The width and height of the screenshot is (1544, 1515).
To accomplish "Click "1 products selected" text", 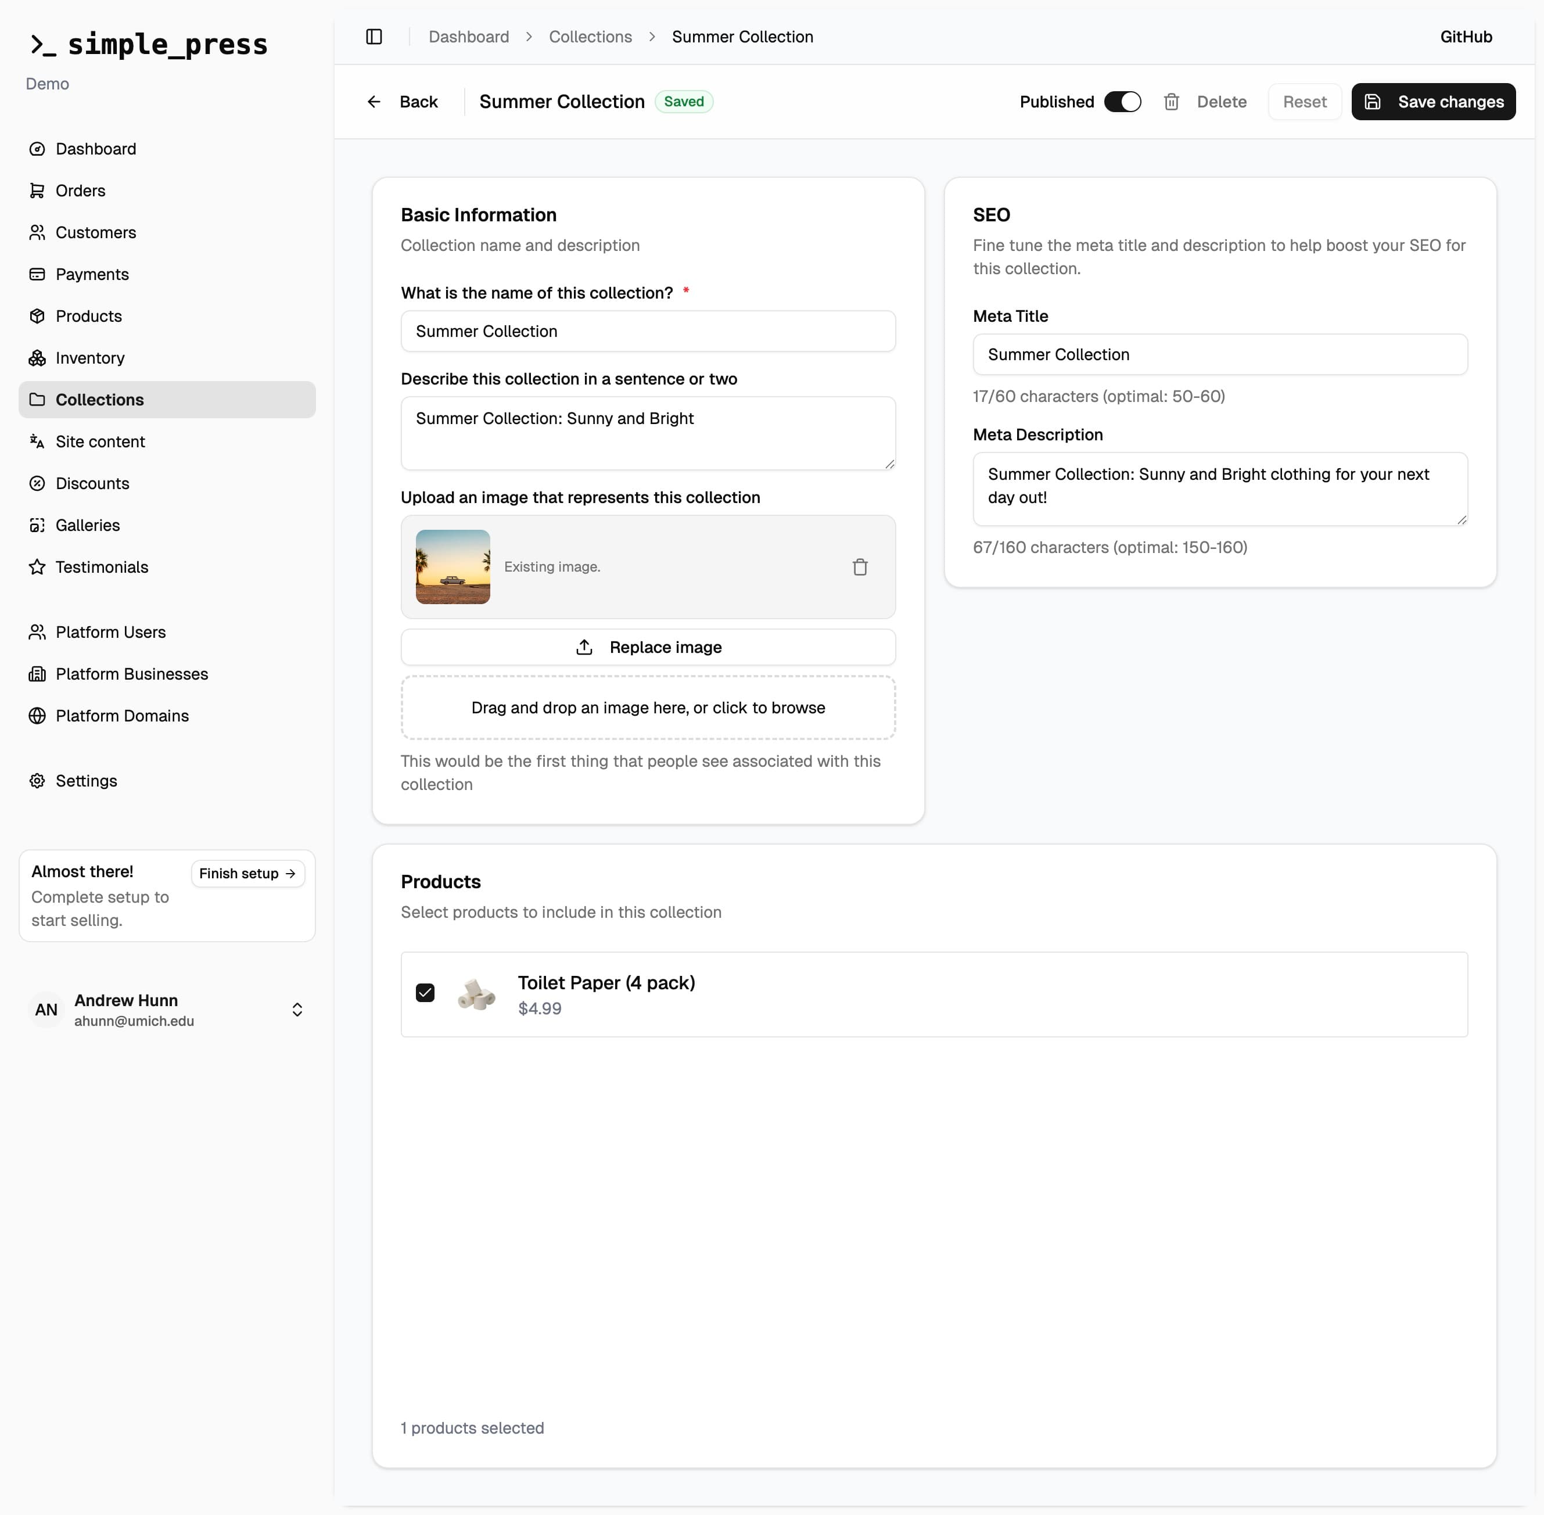I will point(472,1427).
